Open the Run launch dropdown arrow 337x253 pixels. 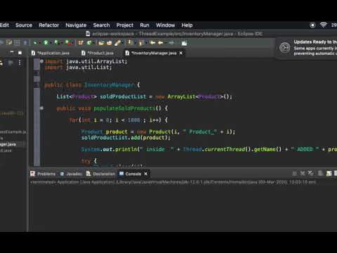click(51, 43)
